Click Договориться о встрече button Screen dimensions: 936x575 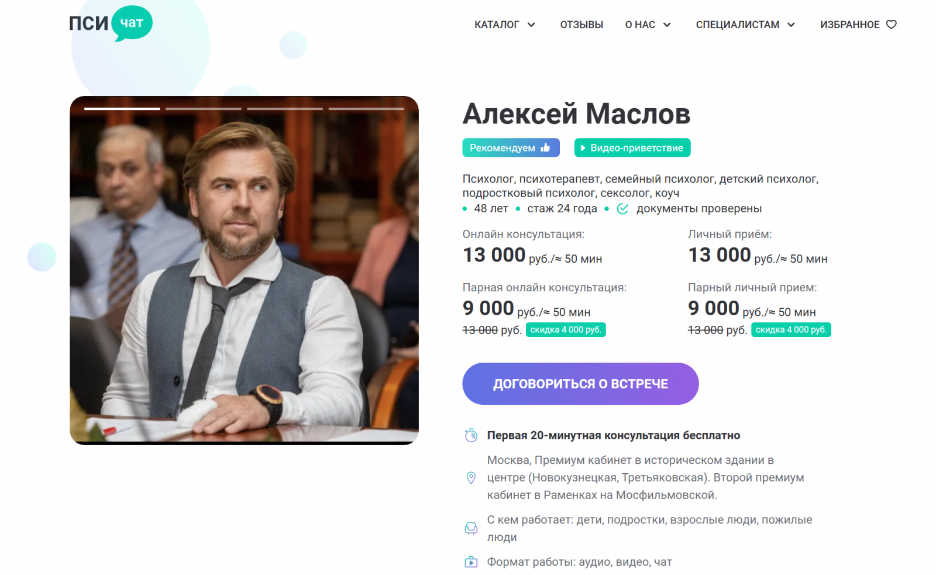pos(580,384)
